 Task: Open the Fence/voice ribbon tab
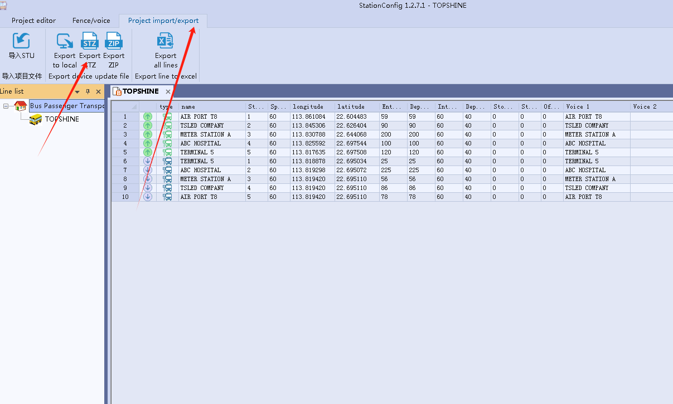(91, 21)
